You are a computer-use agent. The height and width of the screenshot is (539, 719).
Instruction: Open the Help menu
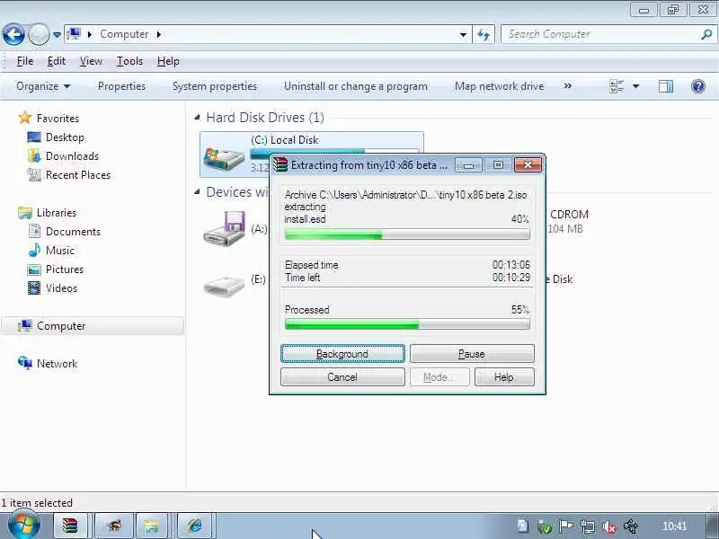click(x=168, y=61)
